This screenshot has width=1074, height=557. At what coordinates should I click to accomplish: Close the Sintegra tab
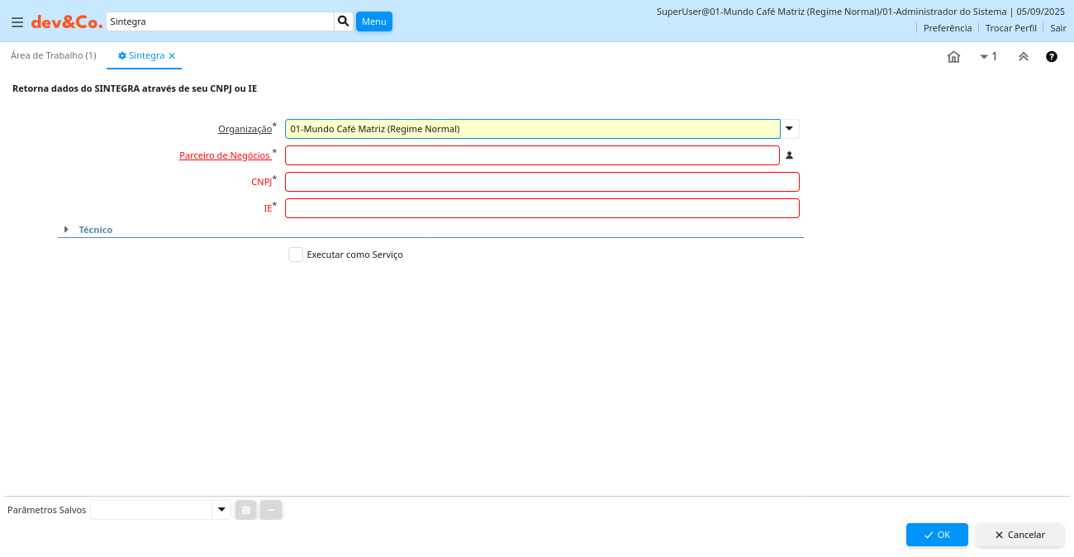click(172, 56)
